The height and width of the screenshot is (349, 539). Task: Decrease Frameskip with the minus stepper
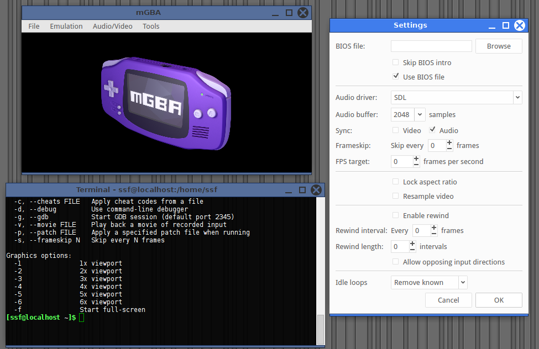449,149
